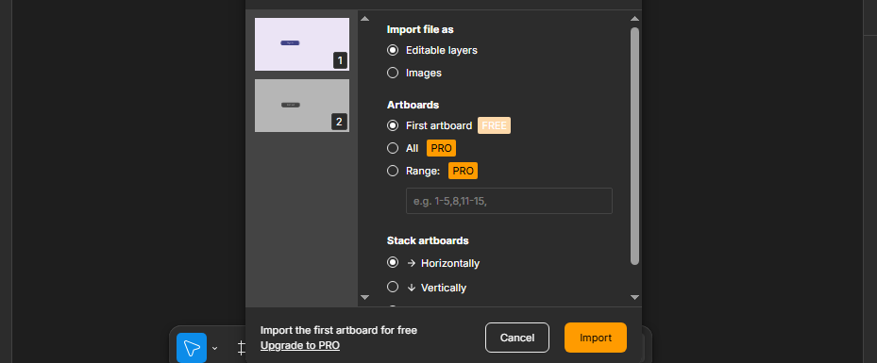877x363 pixels.
Task: Click thumbnail list scroll down arrow
Action: pos(364,298)
